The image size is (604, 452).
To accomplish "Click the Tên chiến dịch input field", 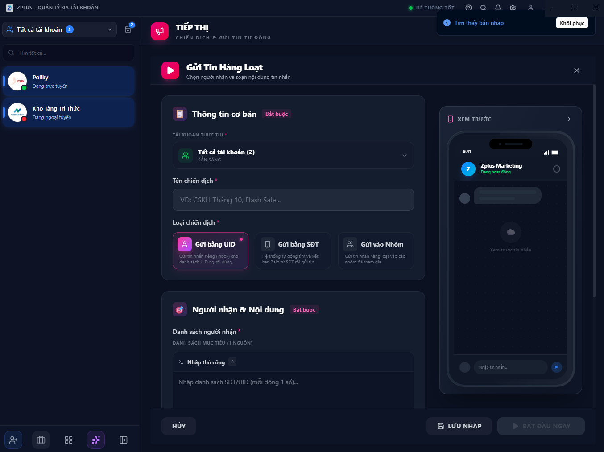I will [293, 200].
